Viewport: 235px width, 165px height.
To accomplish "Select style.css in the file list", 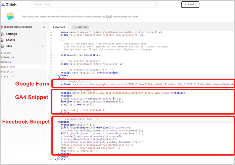I will click(7, 76).
